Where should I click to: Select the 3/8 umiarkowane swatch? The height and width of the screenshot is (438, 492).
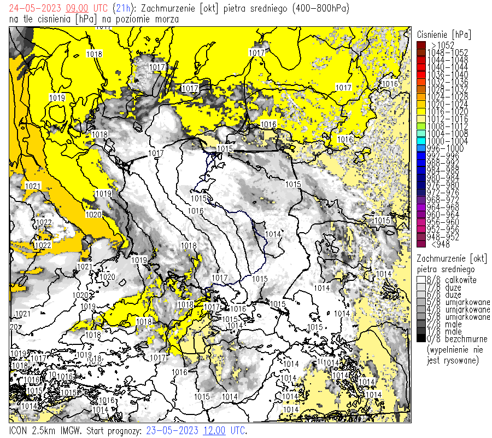(421, 316)
